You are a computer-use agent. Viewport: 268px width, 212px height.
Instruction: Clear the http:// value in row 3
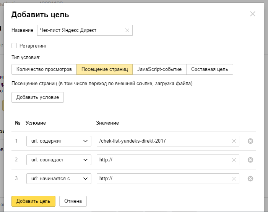[x=234, y=179]
